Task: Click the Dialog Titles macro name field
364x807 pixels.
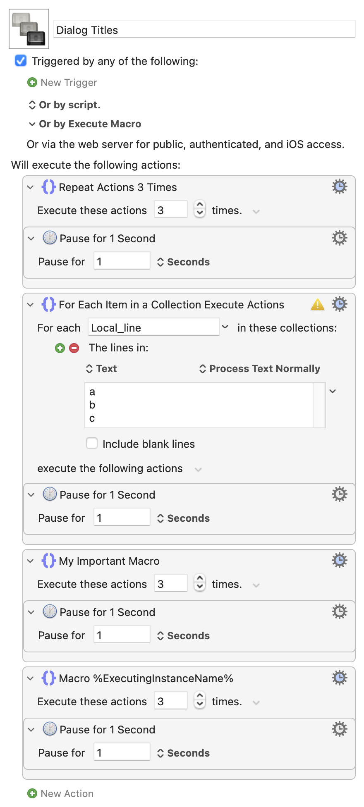Action: pyautogui.click(x=204, y=30)
